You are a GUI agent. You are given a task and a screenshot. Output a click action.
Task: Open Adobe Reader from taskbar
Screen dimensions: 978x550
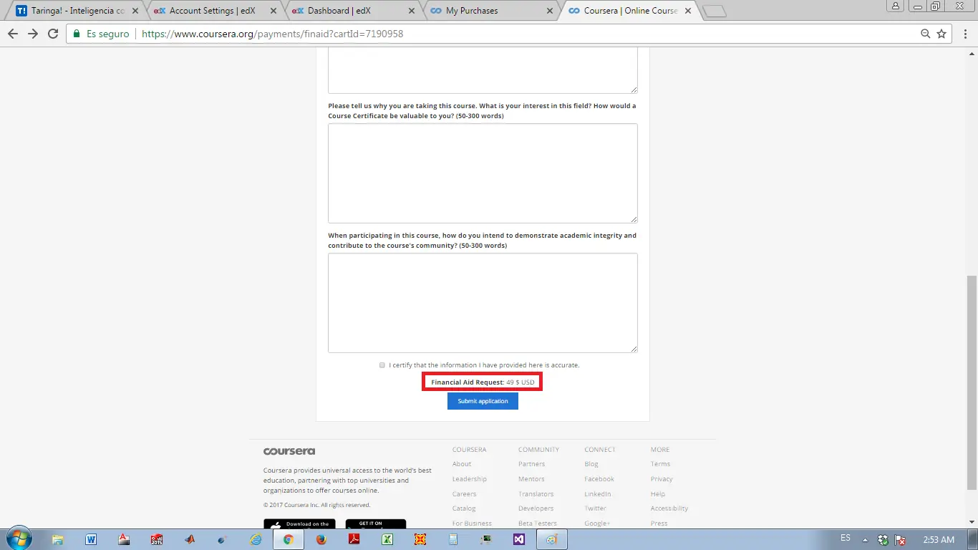(x=354, y=539)
